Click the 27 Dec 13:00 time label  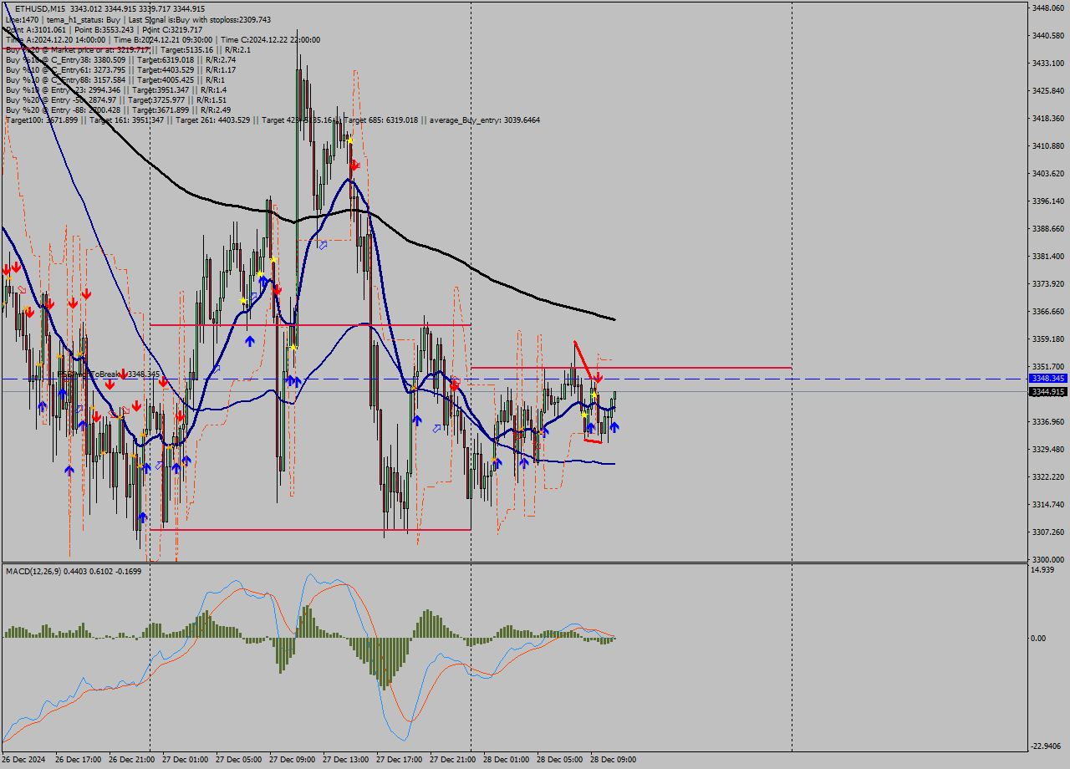345,760
